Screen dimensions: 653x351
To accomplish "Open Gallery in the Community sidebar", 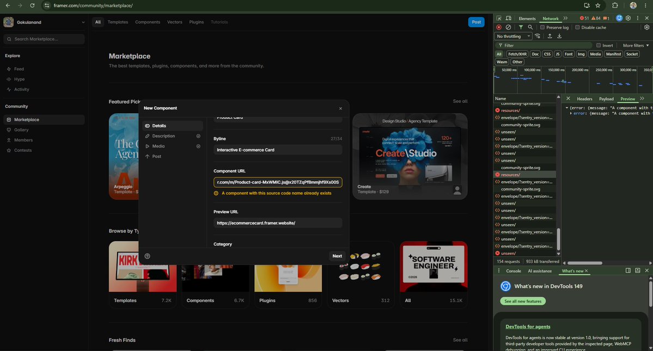I will (x=44, y=130).
